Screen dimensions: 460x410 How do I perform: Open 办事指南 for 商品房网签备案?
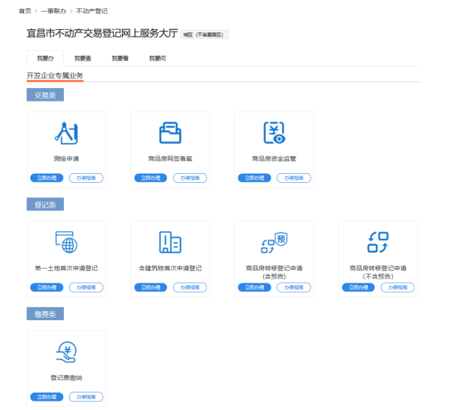pos(190,178)
